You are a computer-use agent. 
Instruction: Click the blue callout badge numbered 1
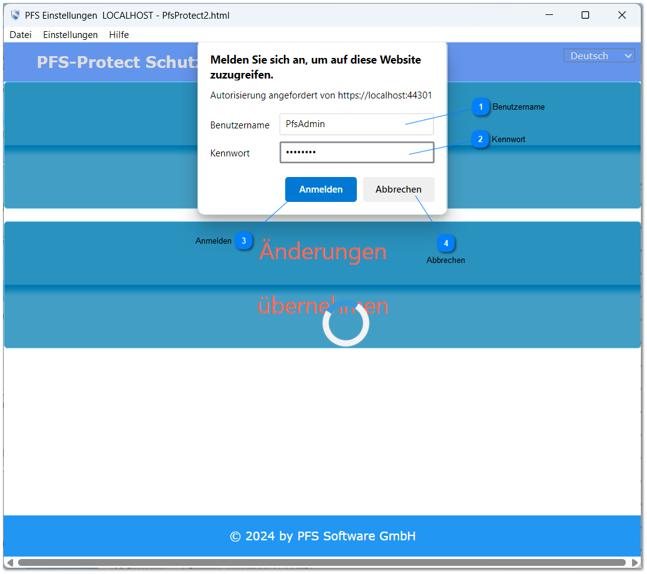pos(480,107)
